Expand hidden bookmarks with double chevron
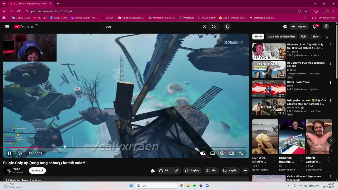 click(304, 18)
